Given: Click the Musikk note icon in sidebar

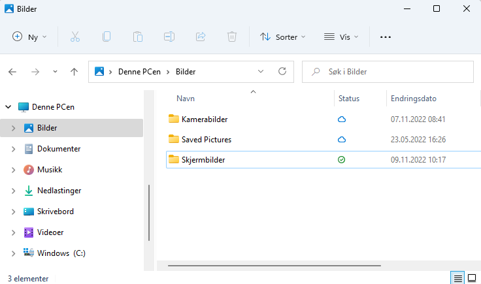Looking at the screenshot, I should [29, 170].
